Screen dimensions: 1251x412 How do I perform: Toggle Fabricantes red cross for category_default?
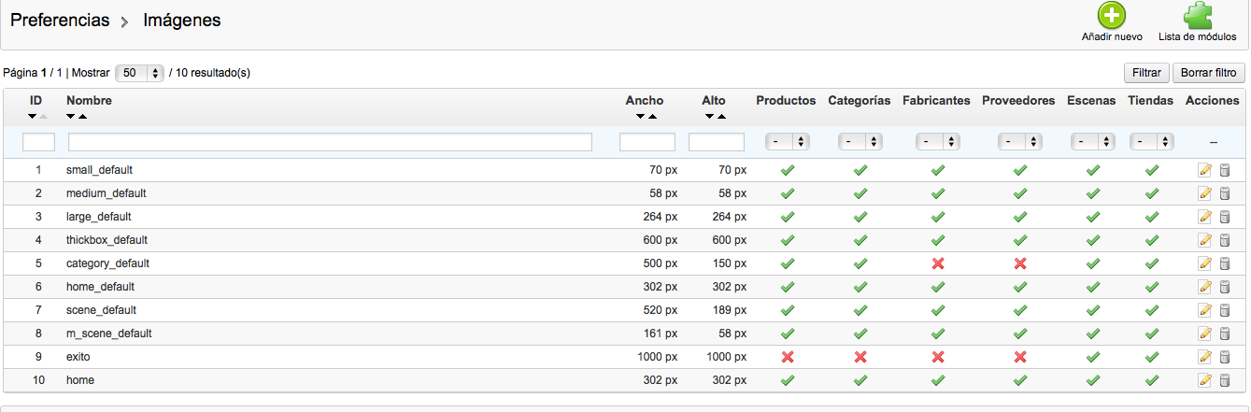coord(937,263)
